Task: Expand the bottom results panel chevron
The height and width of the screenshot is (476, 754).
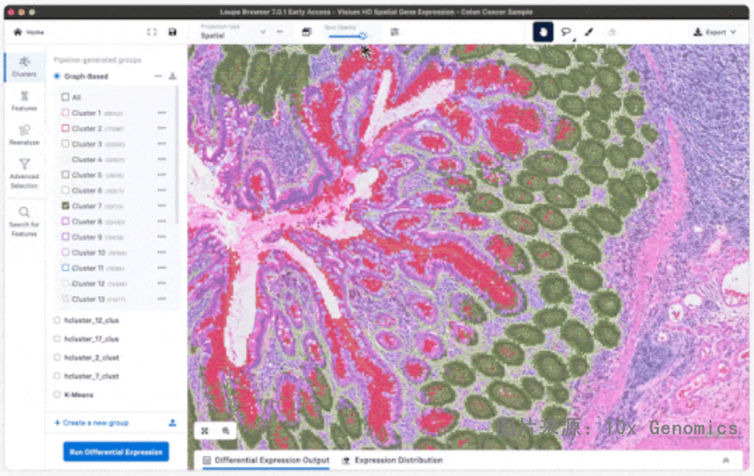Action: point(726,460)
